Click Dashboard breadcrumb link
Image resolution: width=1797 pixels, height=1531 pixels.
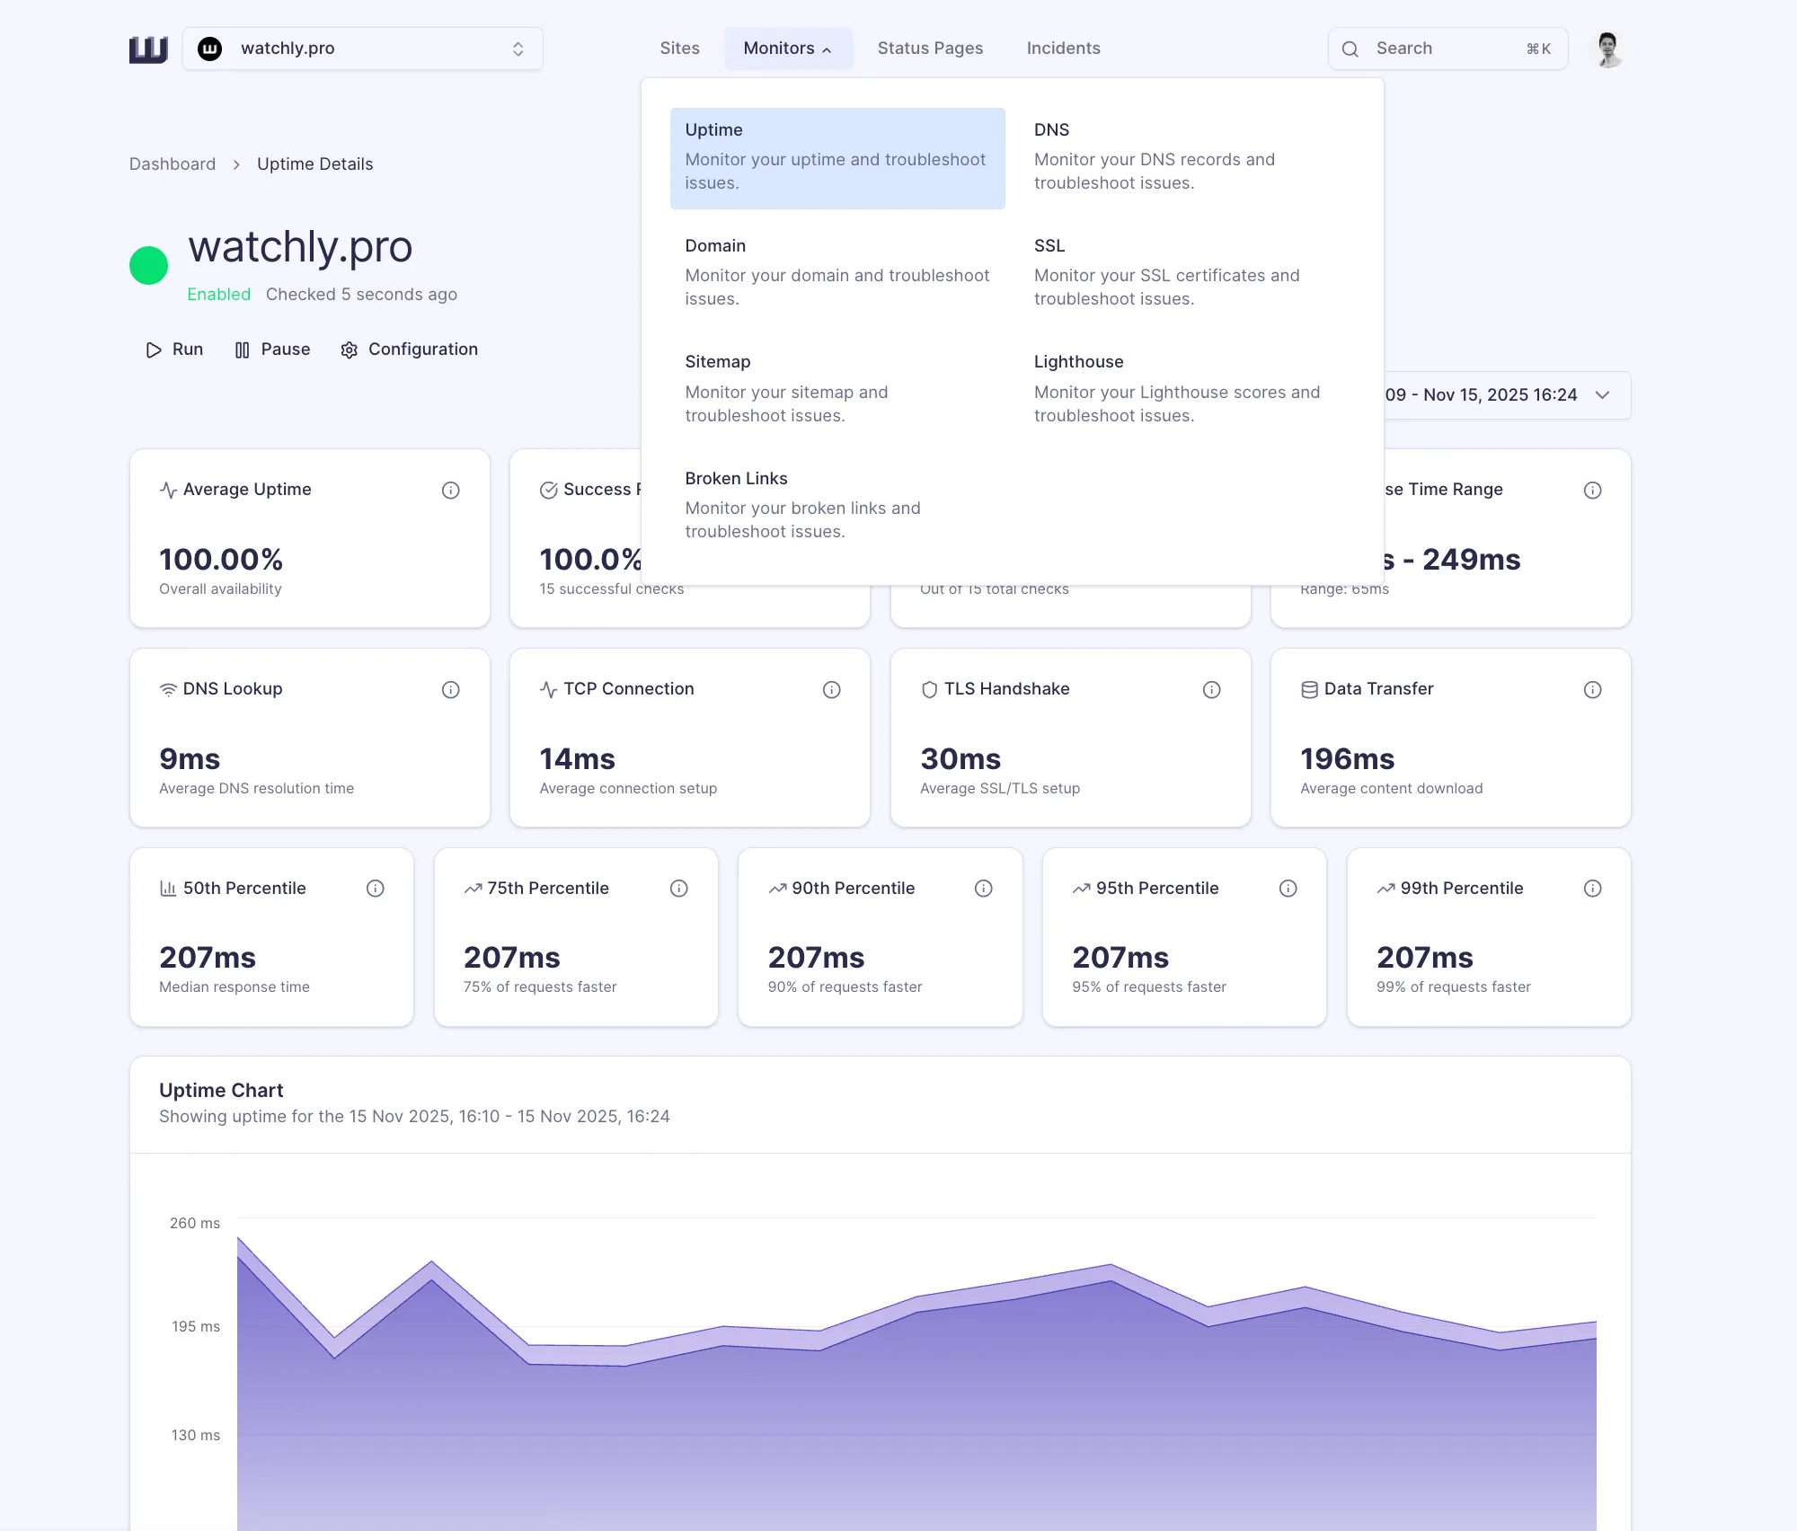click(173, 164)
